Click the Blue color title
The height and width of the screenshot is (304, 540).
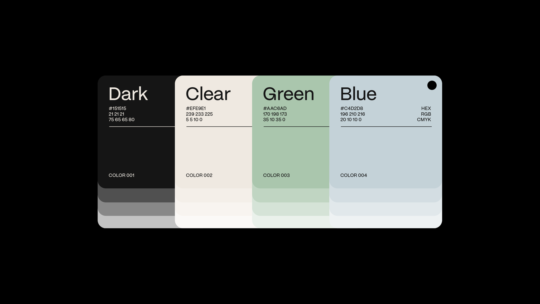pos(358,94)
